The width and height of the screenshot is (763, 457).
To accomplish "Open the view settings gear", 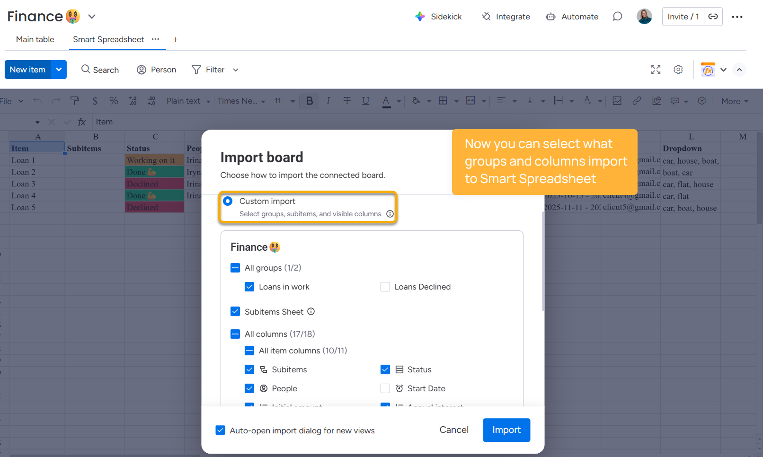I will tap(678, 70).
